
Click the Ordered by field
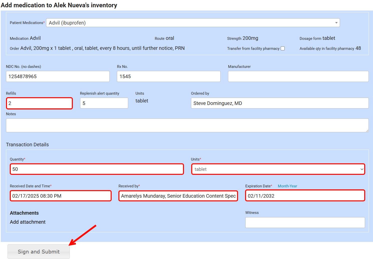point(279,103)
